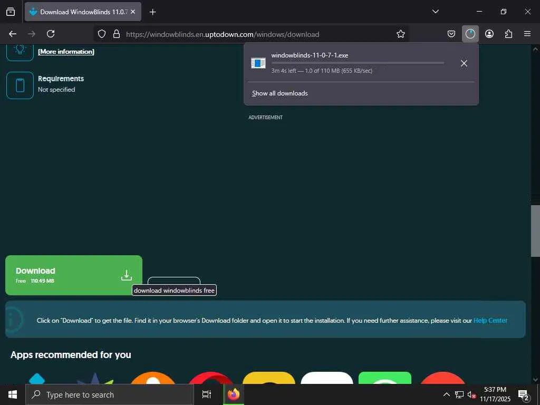Open Task View on taskbar
Image resolution: width=540 pixels, height=405 pixels.
click(207, 394)
